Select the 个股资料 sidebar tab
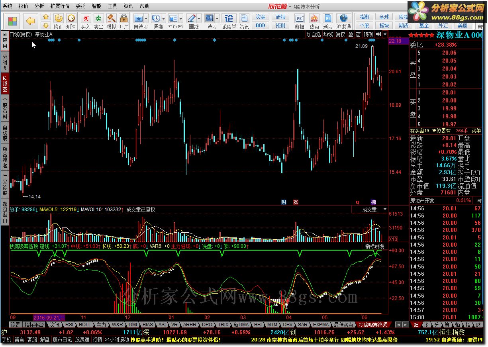This screenshot has width=488, height=347. 5,108
